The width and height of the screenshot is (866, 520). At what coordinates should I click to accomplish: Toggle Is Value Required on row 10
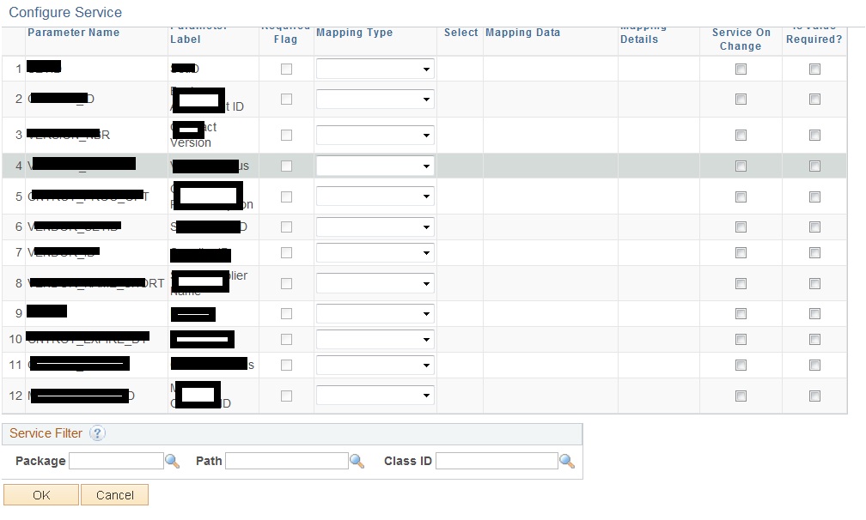point(814,339)
